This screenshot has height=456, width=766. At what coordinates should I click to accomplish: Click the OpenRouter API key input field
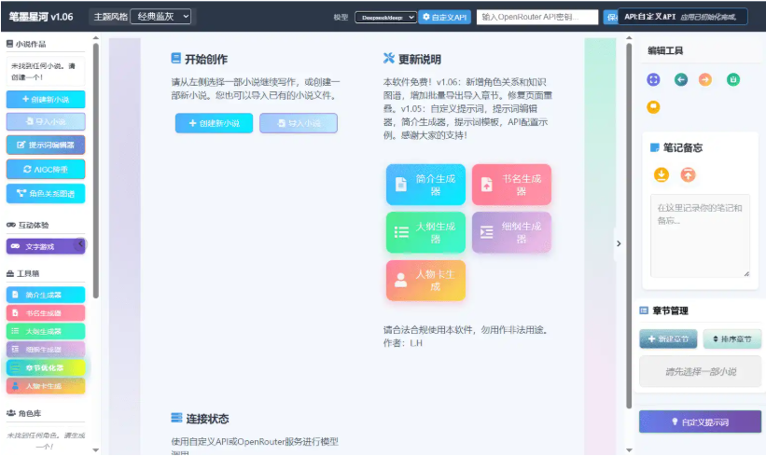coord(537,17)
